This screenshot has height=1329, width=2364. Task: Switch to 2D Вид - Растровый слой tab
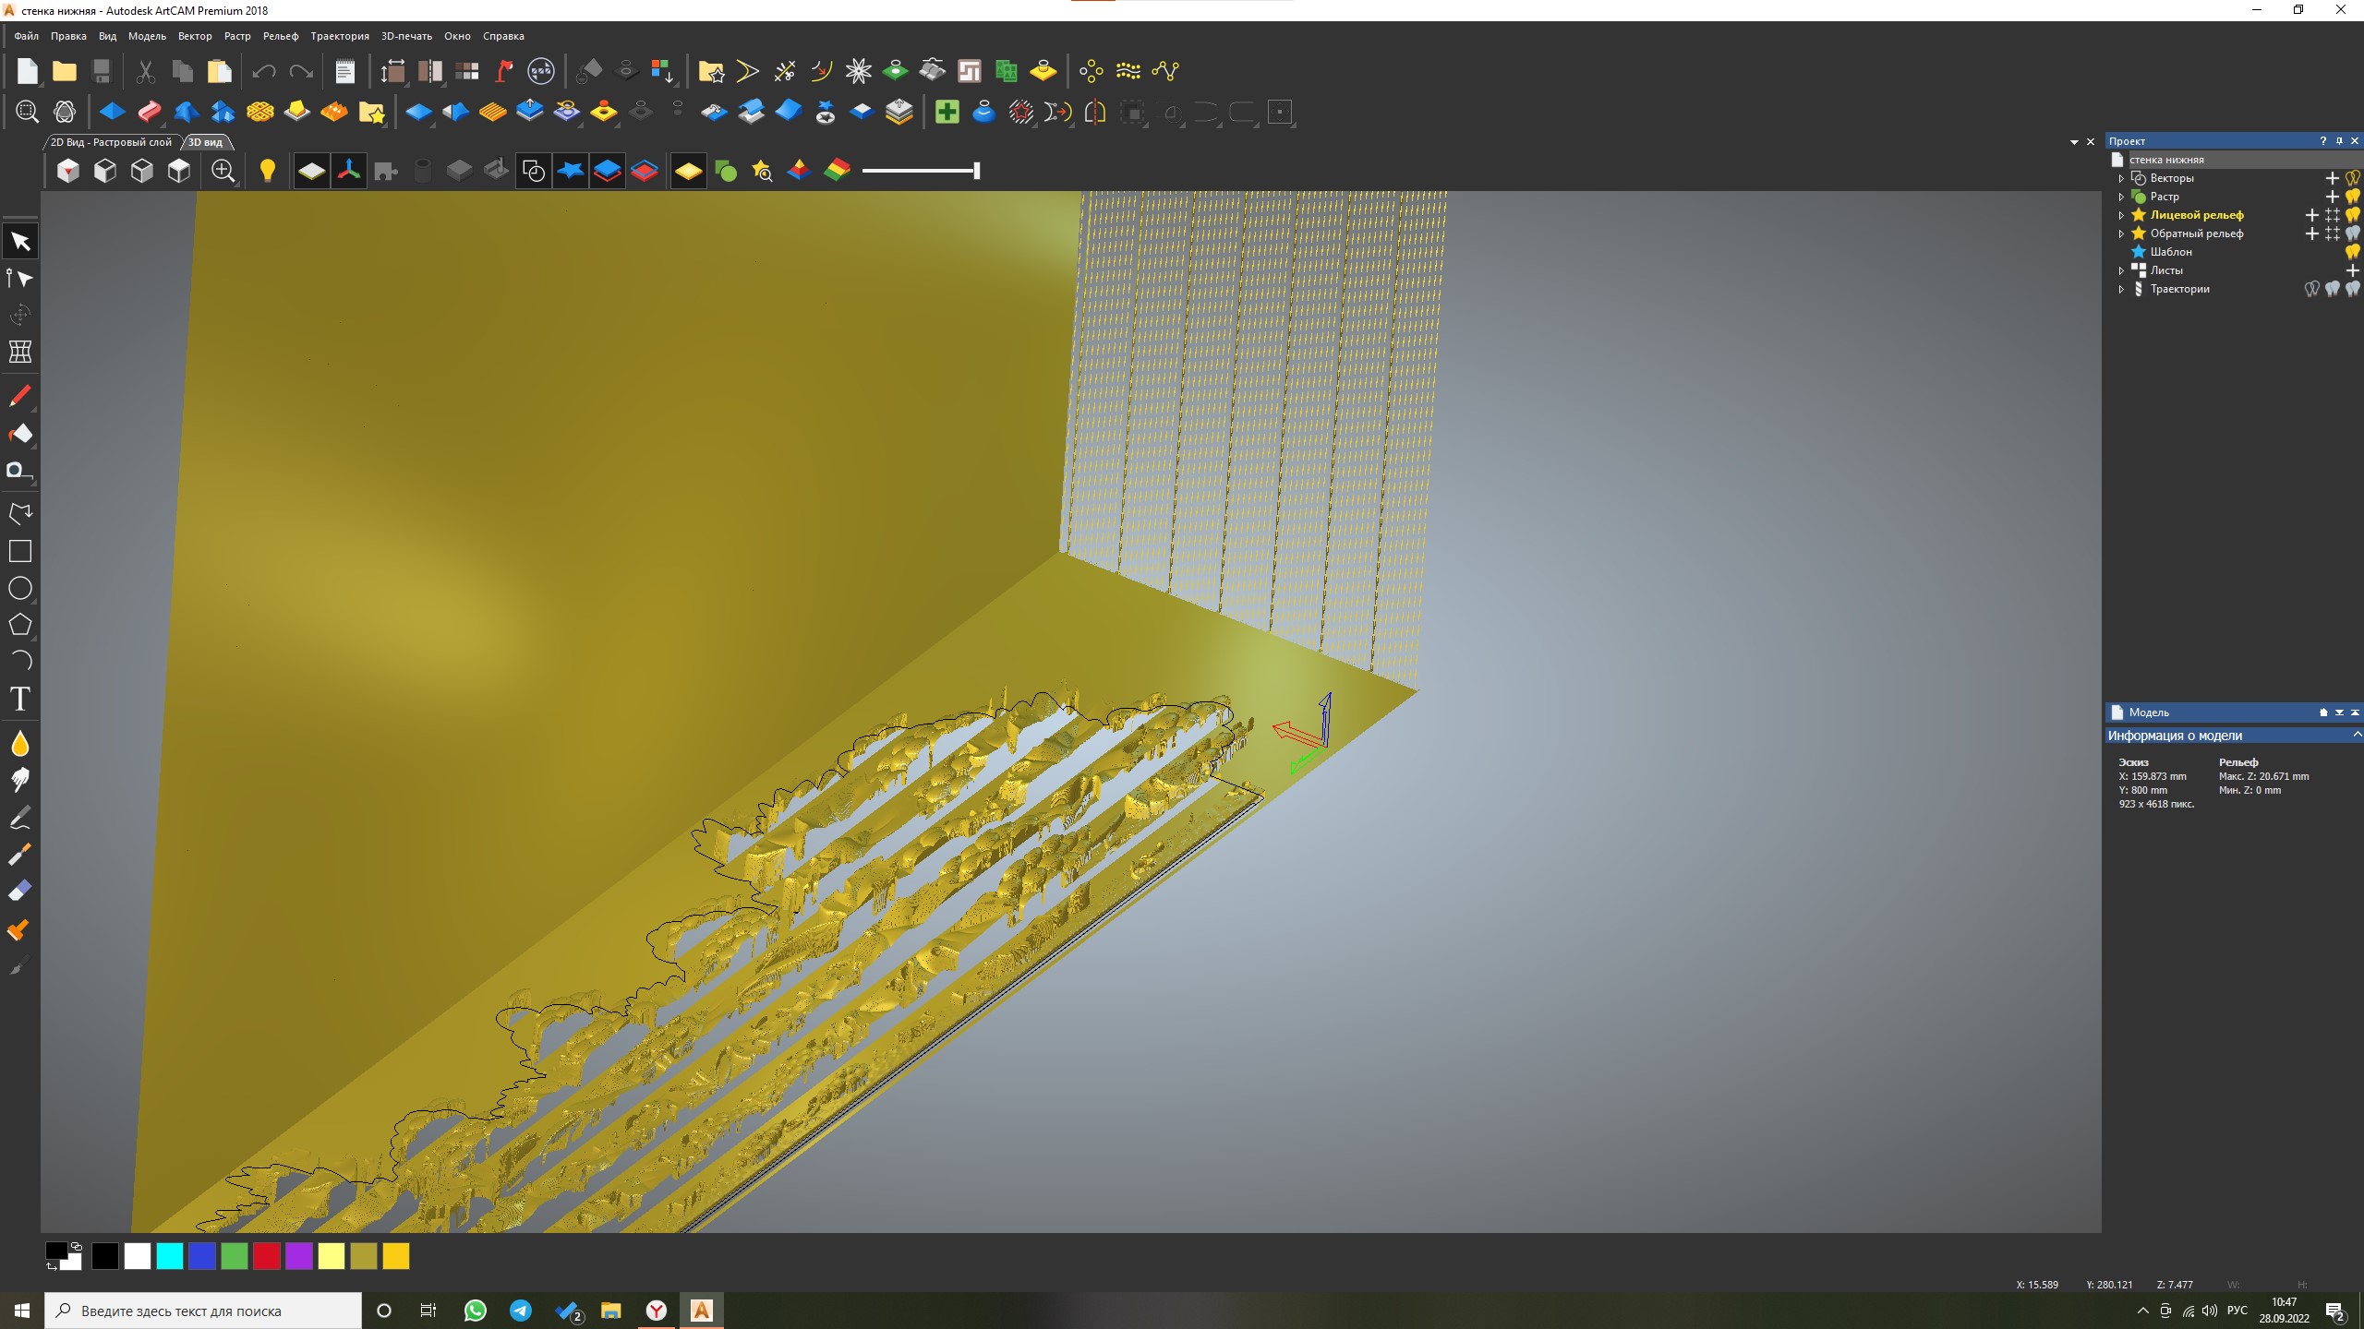point(111,142)
